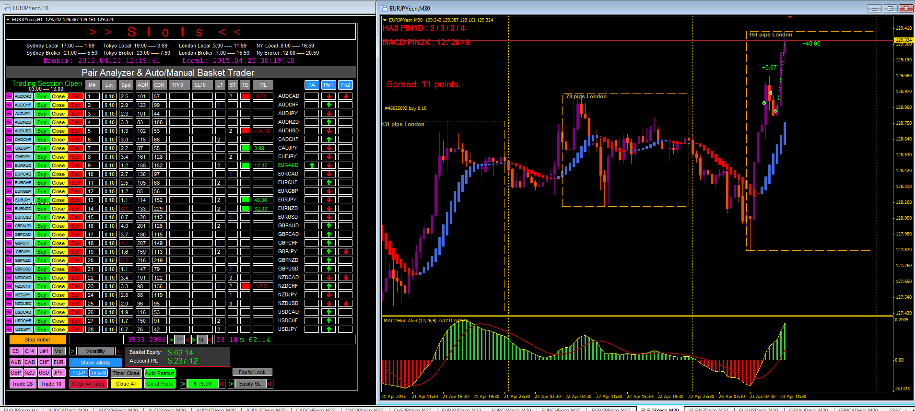Click the green TD indicator box for CADJPY
This screenshot has height=411, width=915.
coord(245,148)
